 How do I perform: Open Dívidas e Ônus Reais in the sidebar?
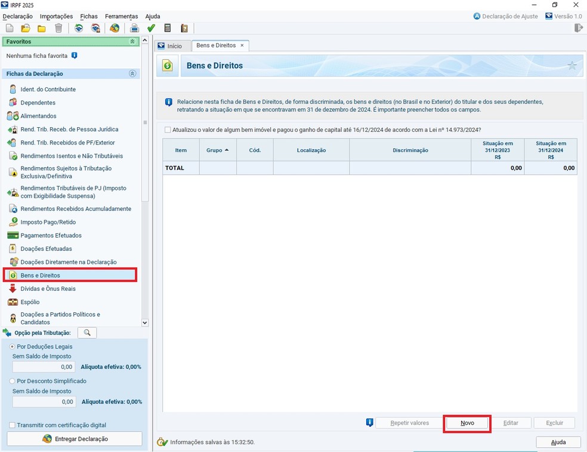(48, 289)
